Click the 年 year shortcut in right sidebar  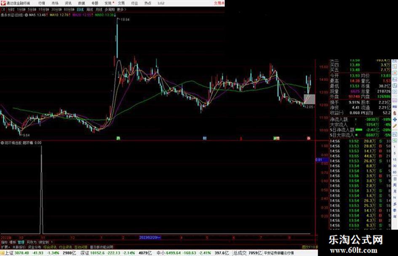(x=395, y=217)
